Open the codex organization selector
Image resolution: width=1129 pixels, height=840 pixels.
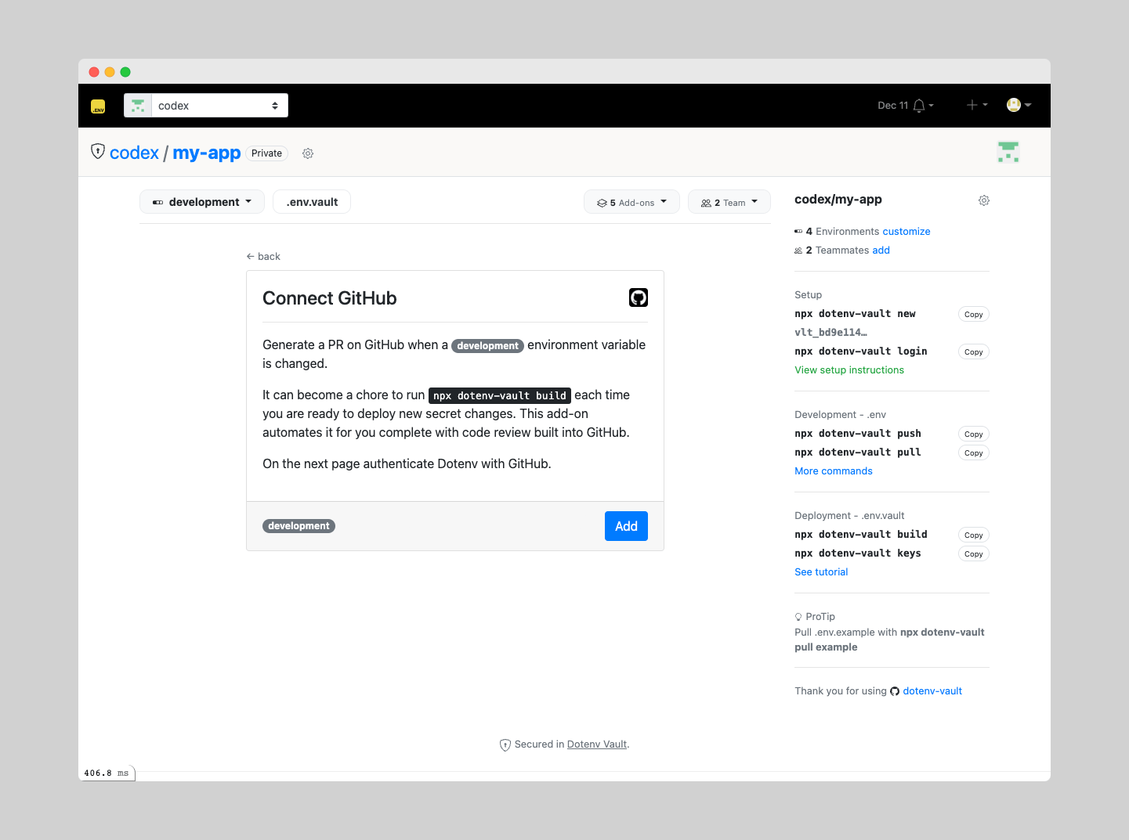point(206,106)
